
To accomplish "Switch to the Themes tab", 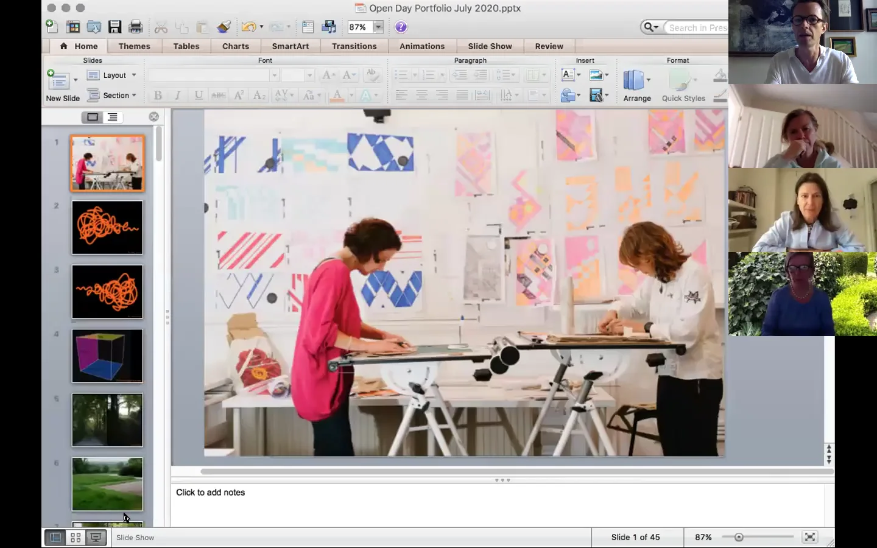I will [134, 46].
